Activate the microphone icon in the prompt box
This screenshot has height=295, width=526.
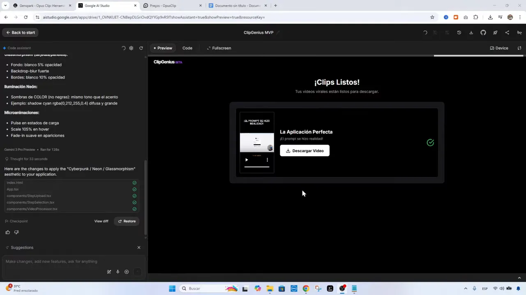[118, 272]
